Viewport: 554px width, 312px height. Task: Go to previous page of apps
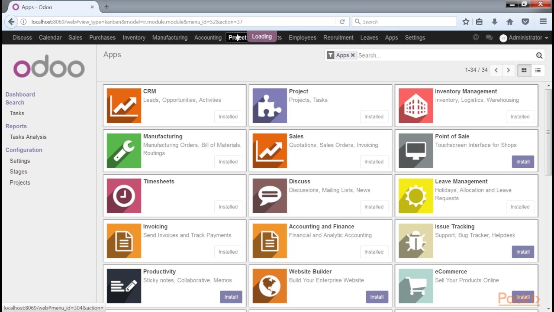click(496, 70)
